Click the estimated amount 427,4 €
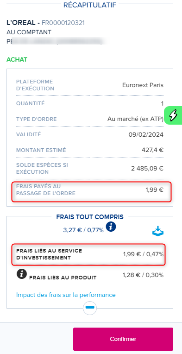Image resolution: width=182 pixels, height=354 pixels. point(152,150)
